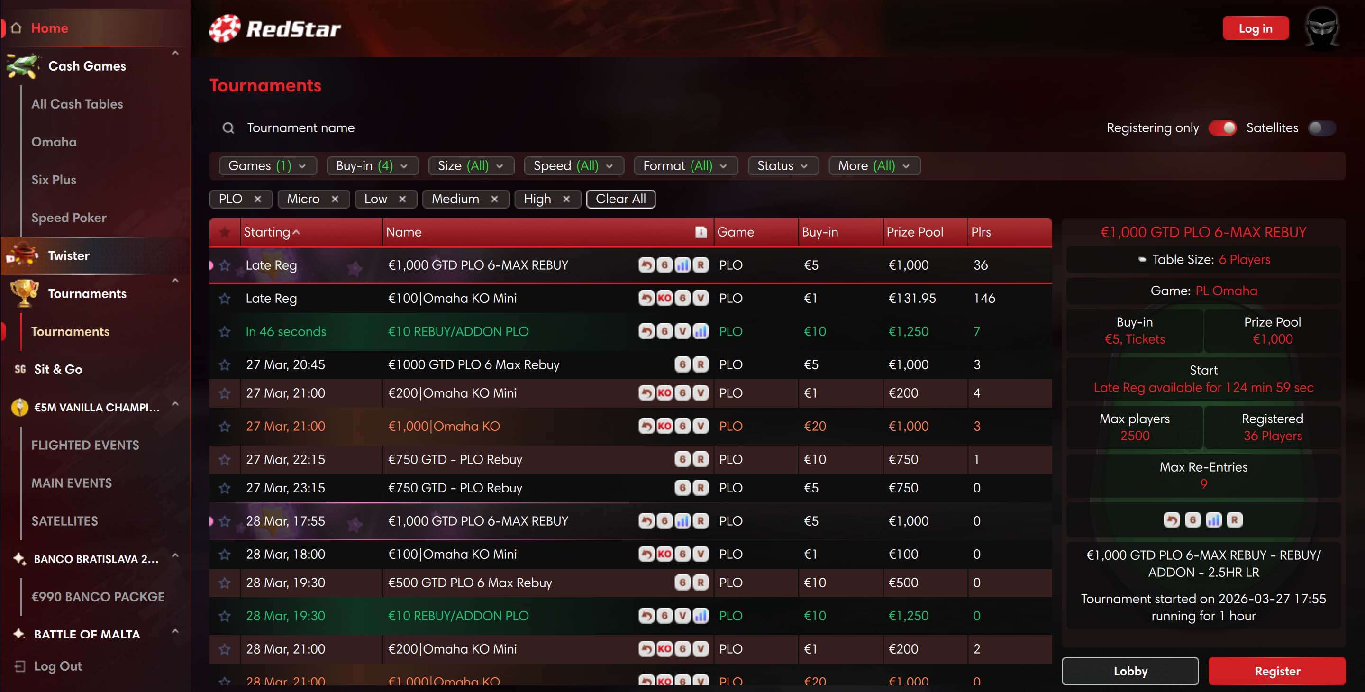Image resolution: width=1365 pixels, height=692 pixels.
Task: Favorite the €100|Omaha KO Mini late reg row star
Action: [x=225, y=298]
